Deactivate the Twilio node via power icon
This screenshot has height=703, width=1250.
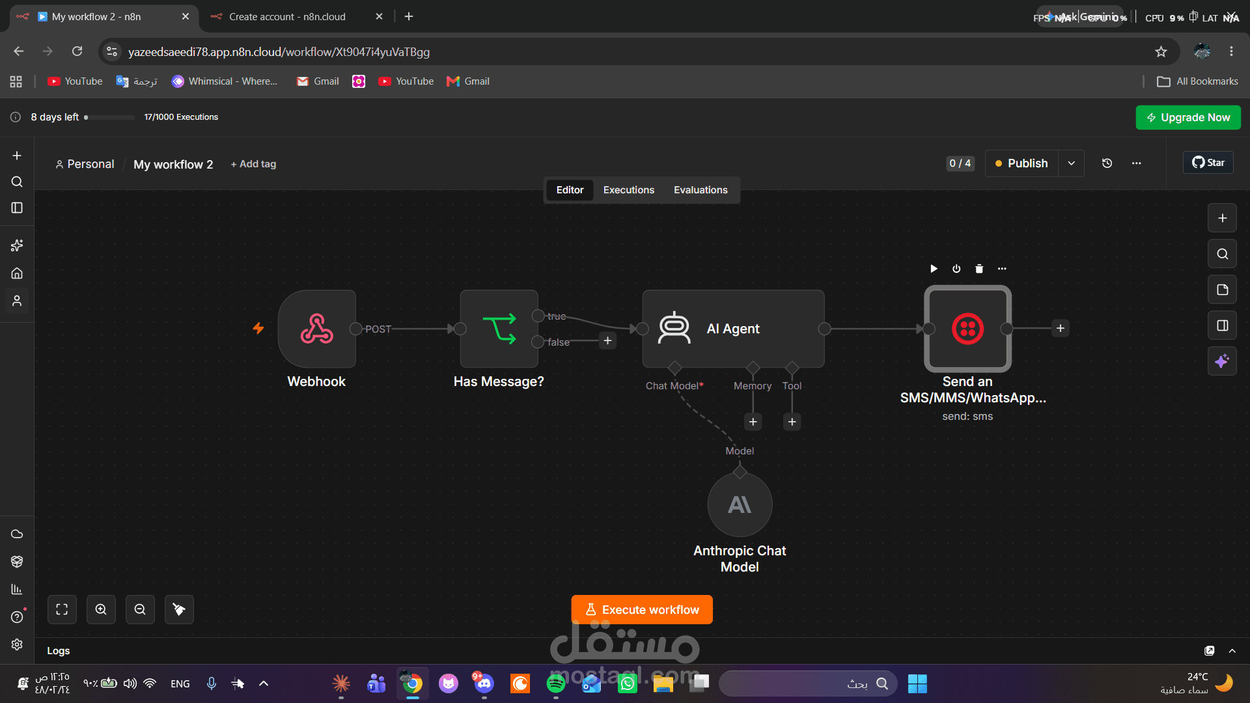pyautogui.click(x=956, y=269)
